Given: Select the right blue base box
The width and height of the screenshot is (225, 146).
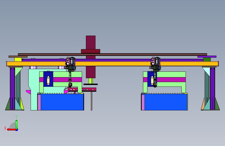Looking at the screenshot, I should coord(166,102).
